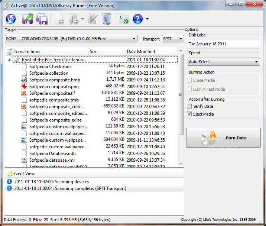Toggle Burn in Test mode checkbox

pos(189,89)
